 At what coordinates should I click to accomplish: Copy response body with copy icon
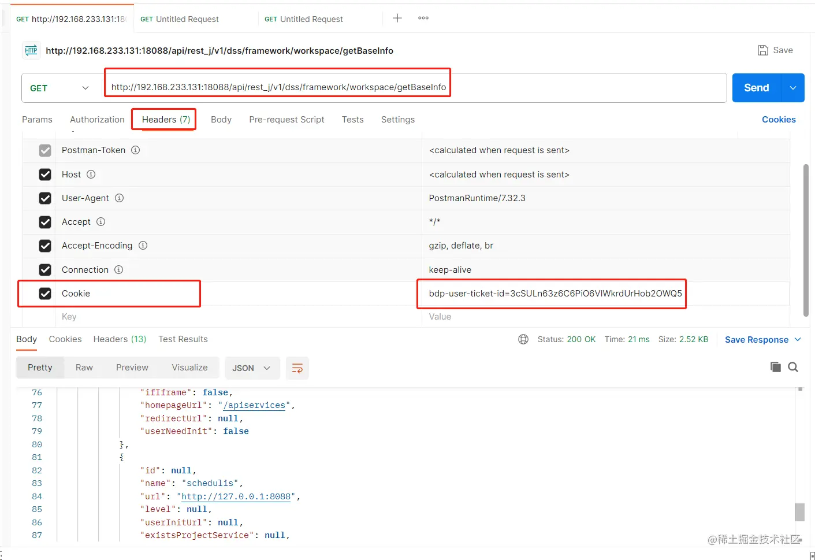point(776,367)
